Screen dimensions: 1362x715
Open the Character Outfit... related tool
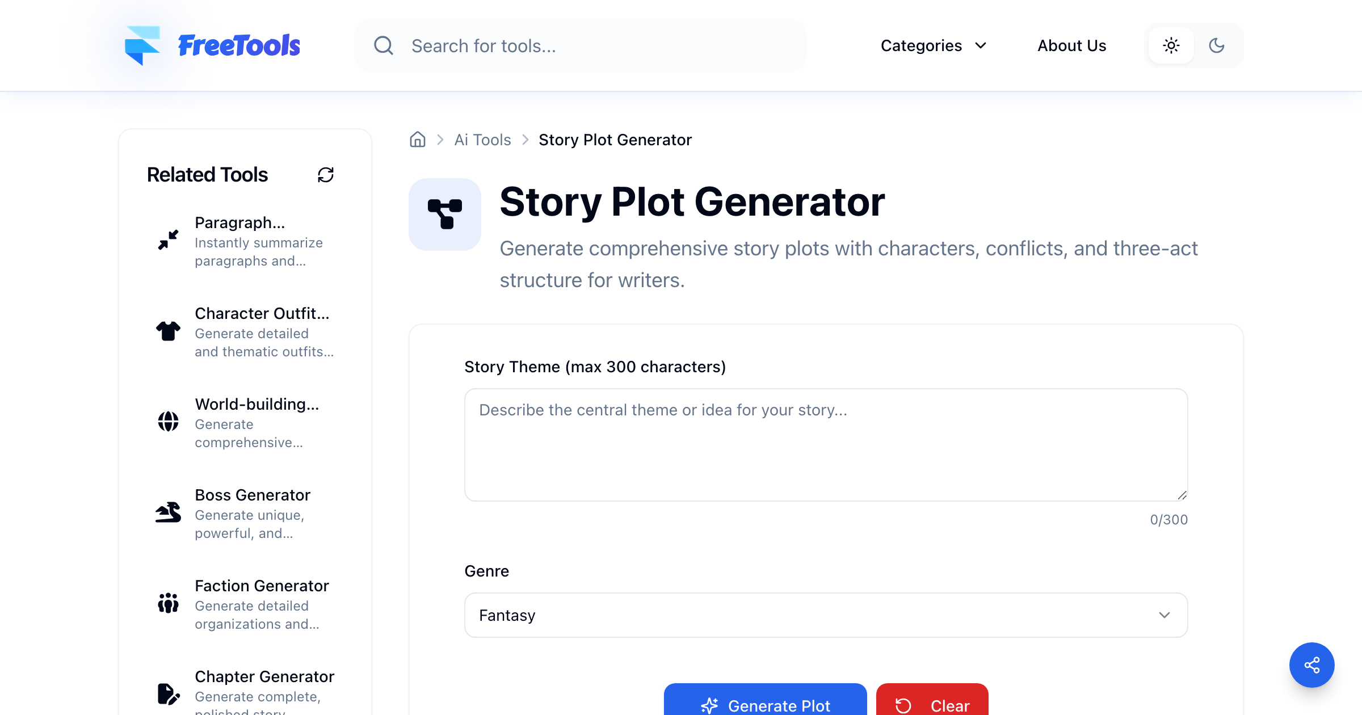coord(245,331)
